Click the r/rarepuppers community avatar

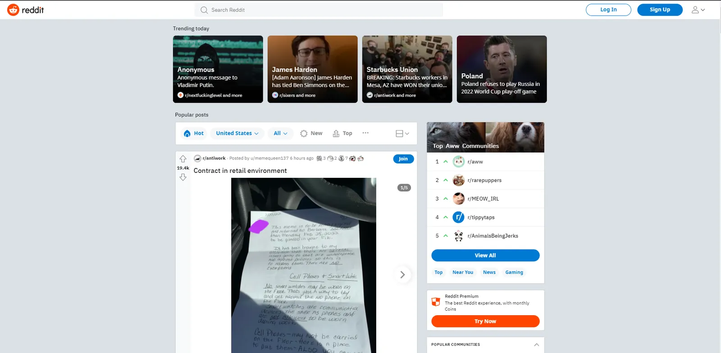(x=459, y=180)
